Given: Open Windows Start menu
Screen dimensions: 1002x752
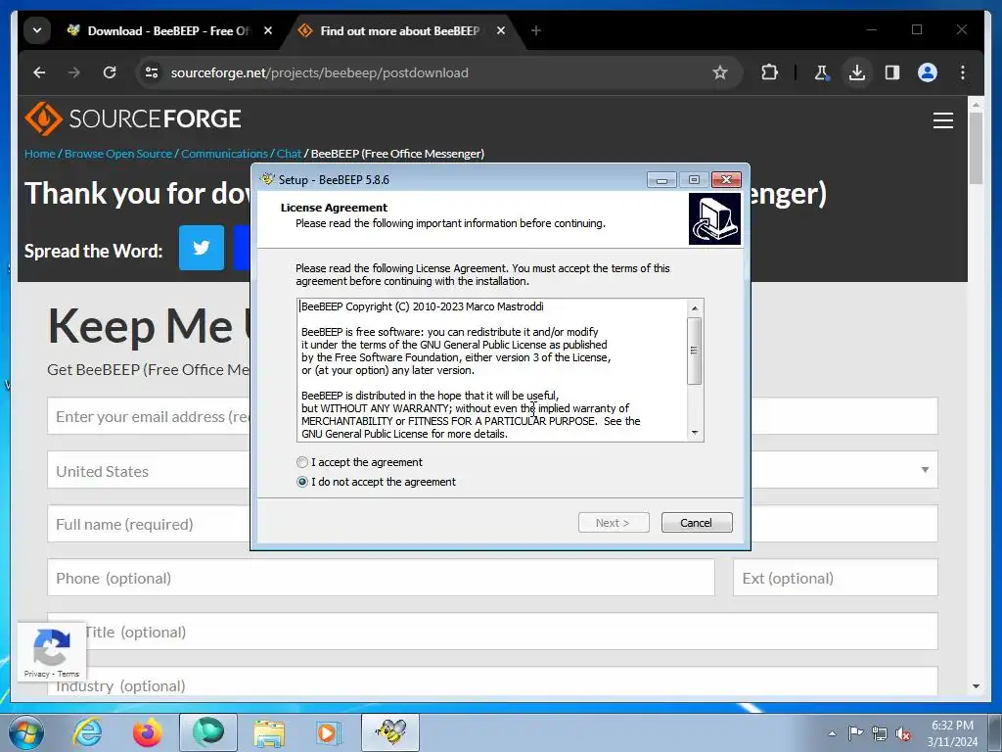Looking at the screenshot, I should (25, 732).
